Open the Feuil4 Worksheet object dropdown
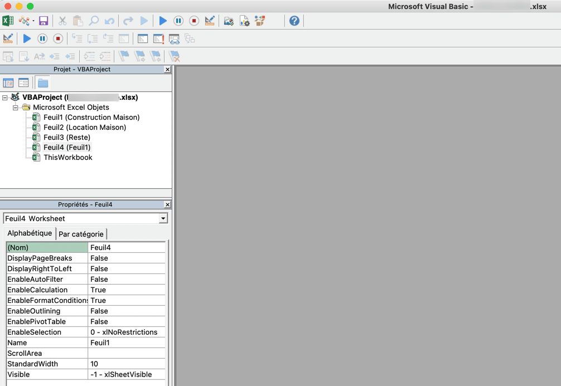Image resolution: width=561 pixels, height=386 pixels. (163, 218)
